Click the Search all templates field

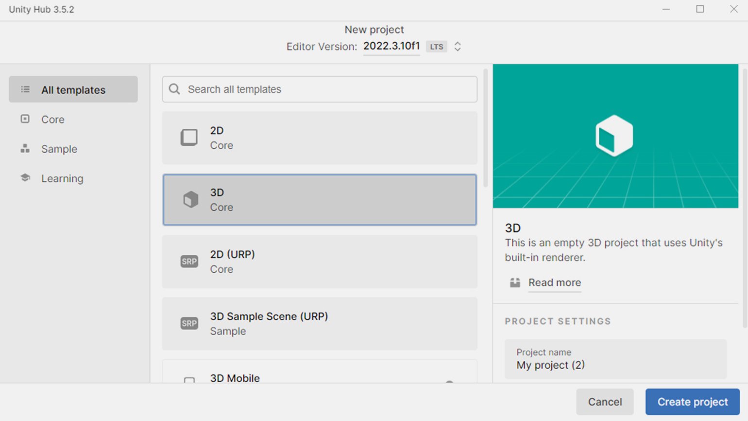[x=325, y=89]
